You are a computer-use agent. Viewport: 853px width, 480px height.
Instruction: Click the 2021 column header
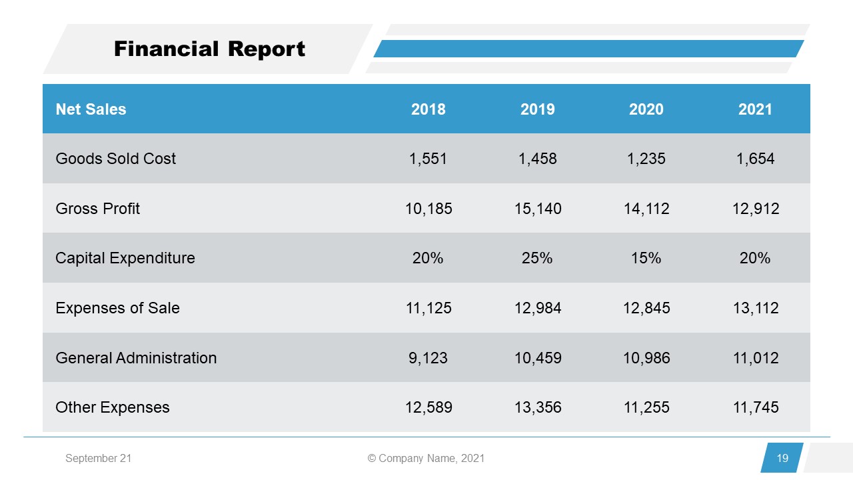[x=755, y=109]
